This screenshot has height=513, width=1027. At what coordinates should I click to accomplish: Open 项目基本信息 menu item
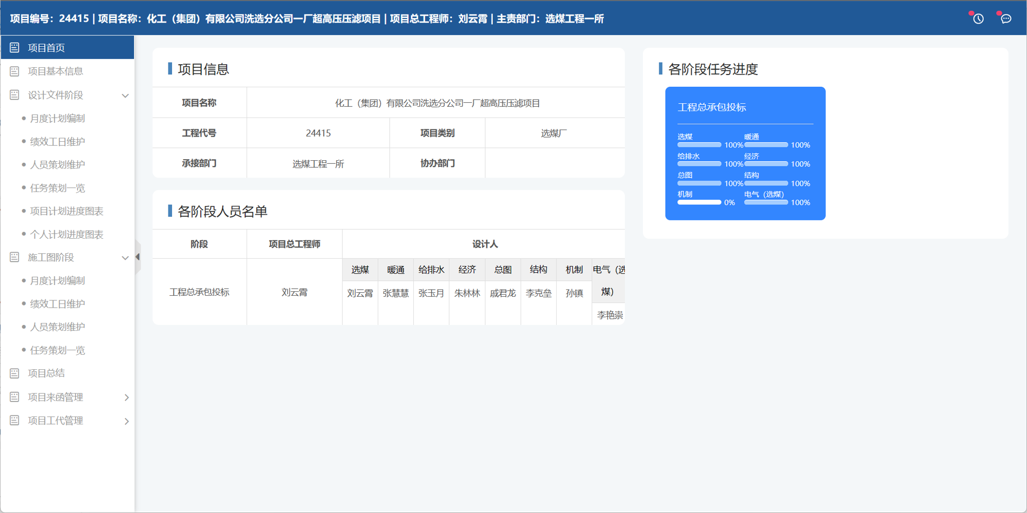67,71
